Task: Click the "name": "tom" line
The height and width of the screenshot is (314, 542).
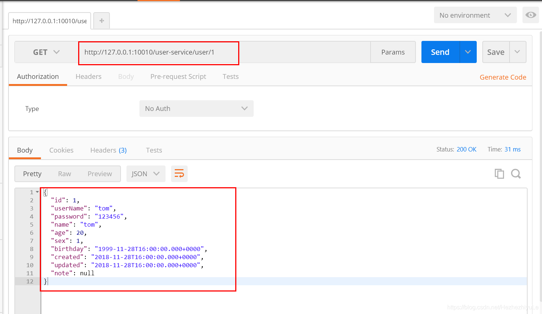Action: (76, 224)
